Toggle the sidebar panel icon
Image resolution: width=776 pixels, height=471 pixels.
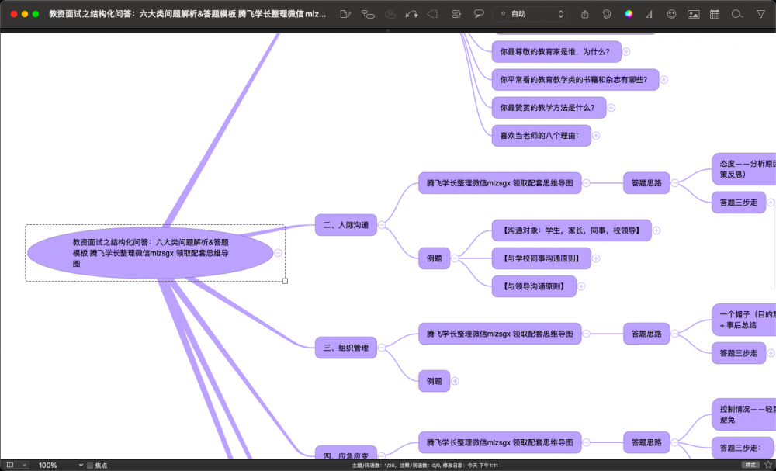[10, 465]
